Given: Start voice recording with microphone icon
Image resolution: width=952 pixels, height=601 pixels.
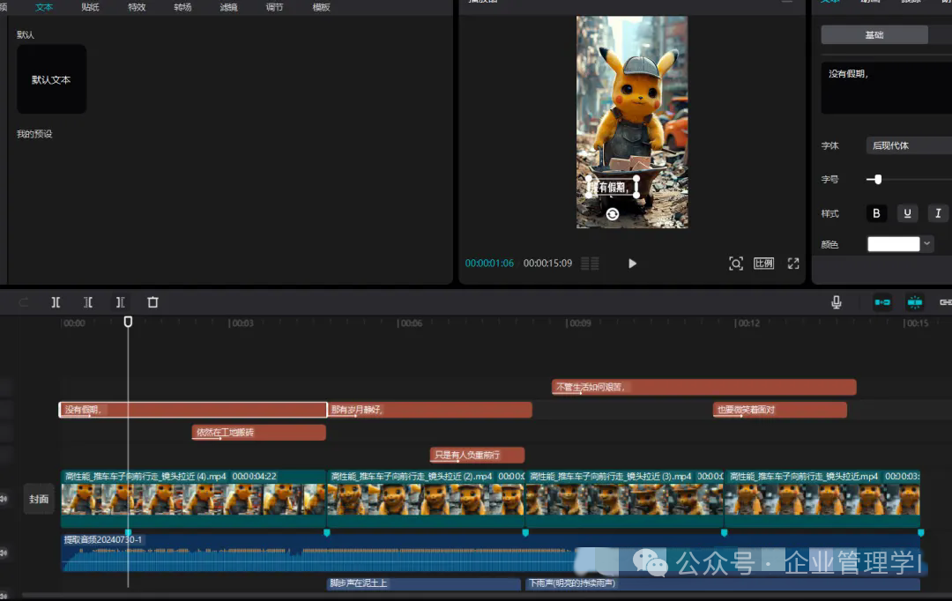Looking at the screenshot, I should pos(836,302).
